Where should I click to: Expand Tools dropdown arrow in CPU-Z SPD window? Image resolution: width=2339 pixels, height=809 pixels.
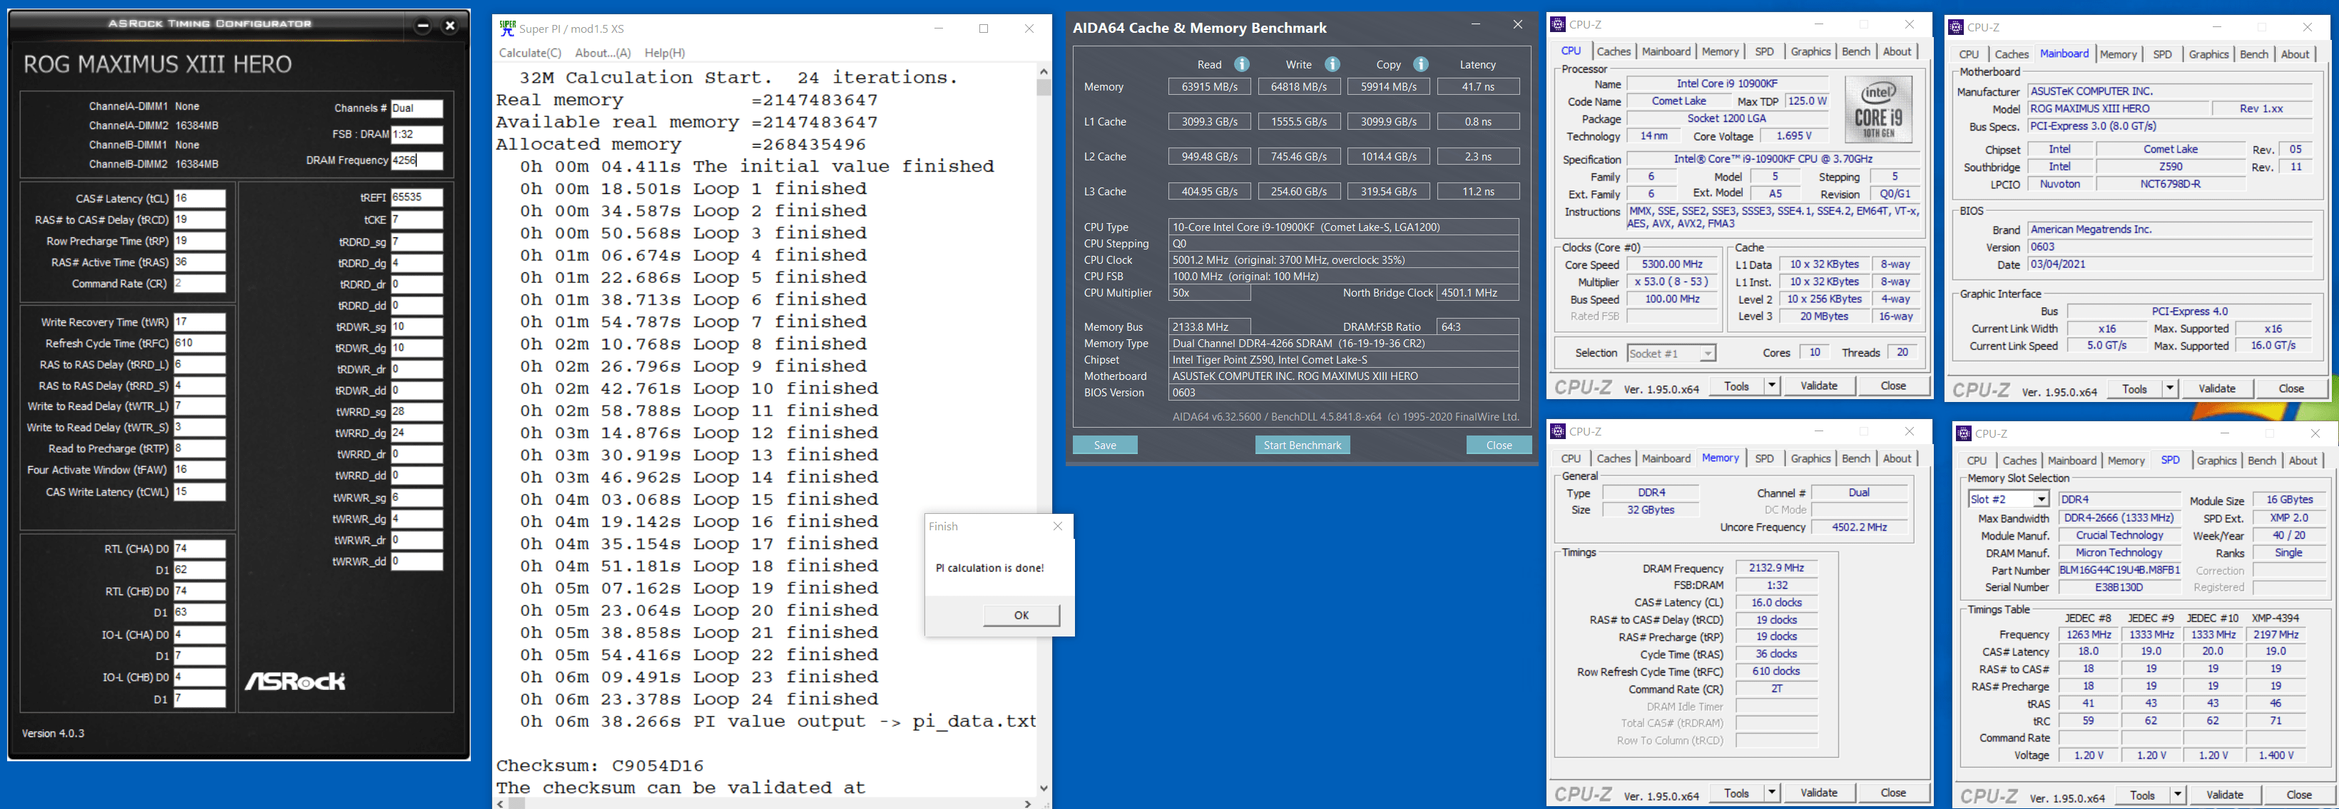tap(2177, 795)
